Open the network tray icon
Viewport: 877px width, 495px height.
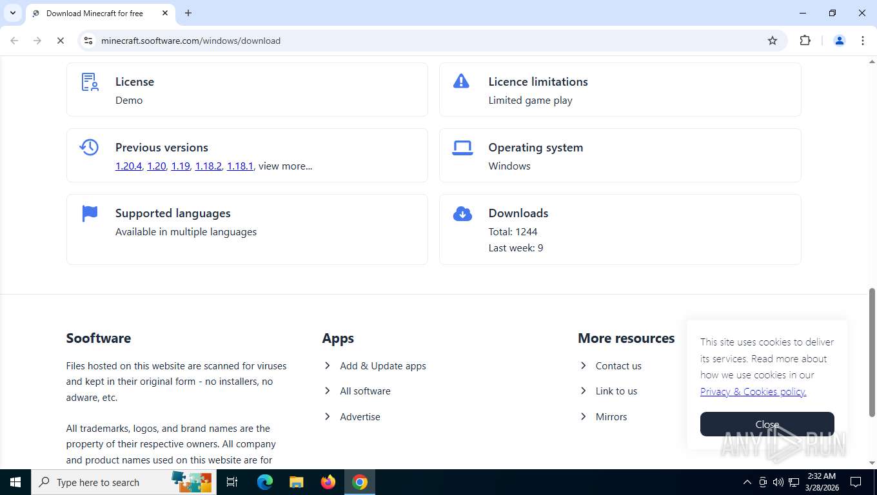pos(794,482)
